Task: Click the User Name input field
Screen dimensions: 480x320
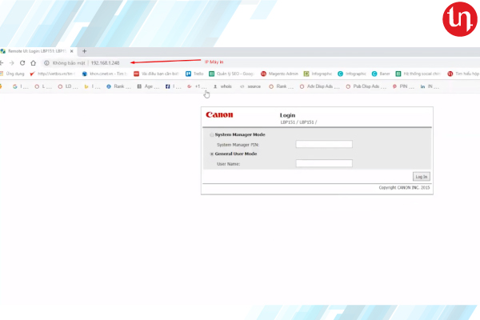Action: point(324,163)
